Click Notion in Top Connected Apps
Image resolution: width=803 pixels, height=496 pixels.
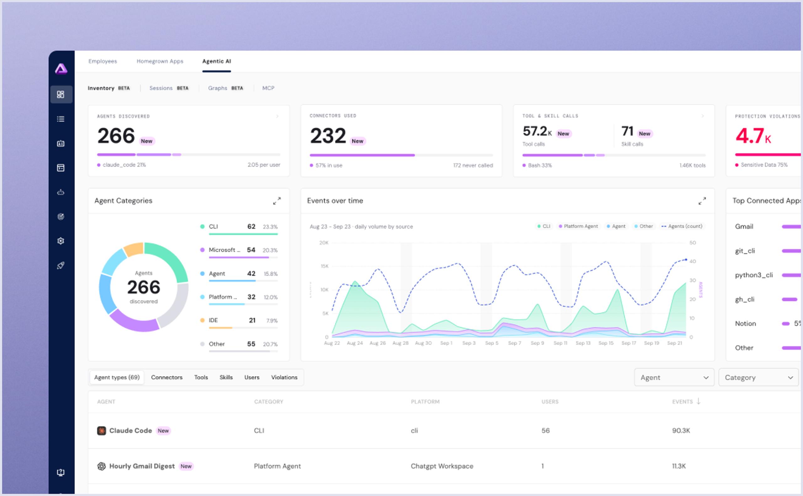(745, 324)
